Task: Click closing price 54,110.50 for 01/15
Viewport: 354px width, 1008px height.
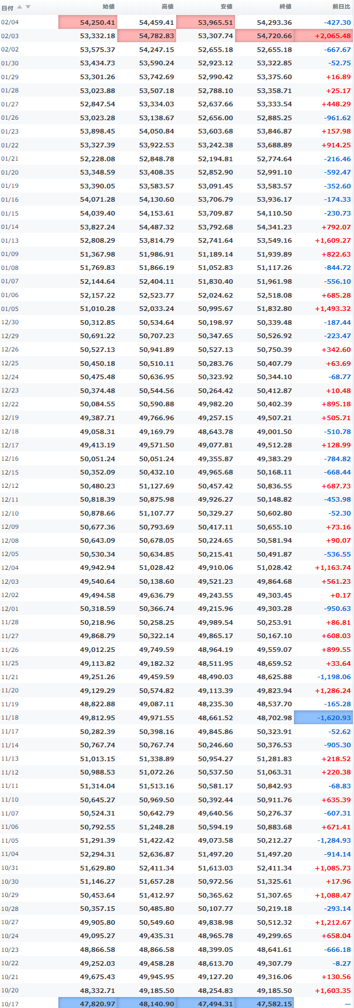Action: coord(274,213)
